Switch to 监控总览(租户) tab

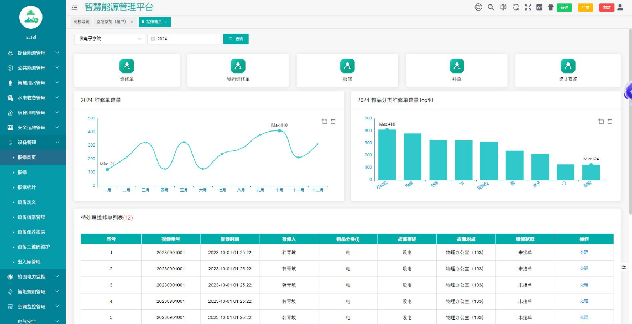115,22
